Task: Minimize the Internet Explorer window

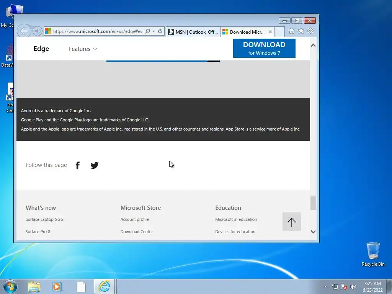Action: pos(284,21)
